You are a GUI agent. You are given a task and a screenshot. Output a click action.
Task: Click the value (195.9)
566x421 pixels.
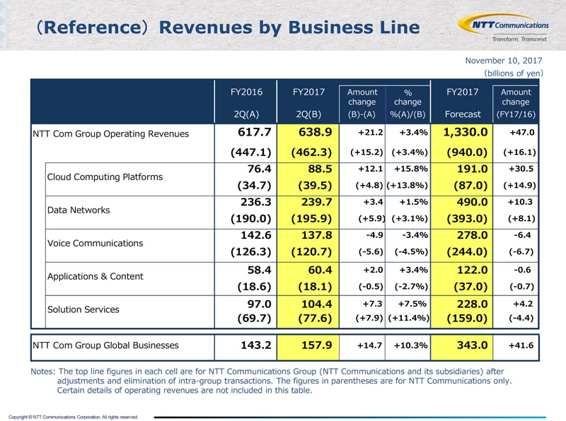point(311,218)
